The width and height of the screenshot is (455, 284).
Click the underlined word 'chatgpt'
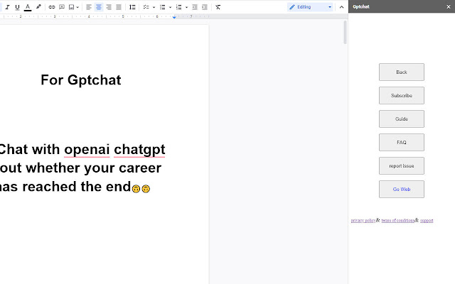139,150
